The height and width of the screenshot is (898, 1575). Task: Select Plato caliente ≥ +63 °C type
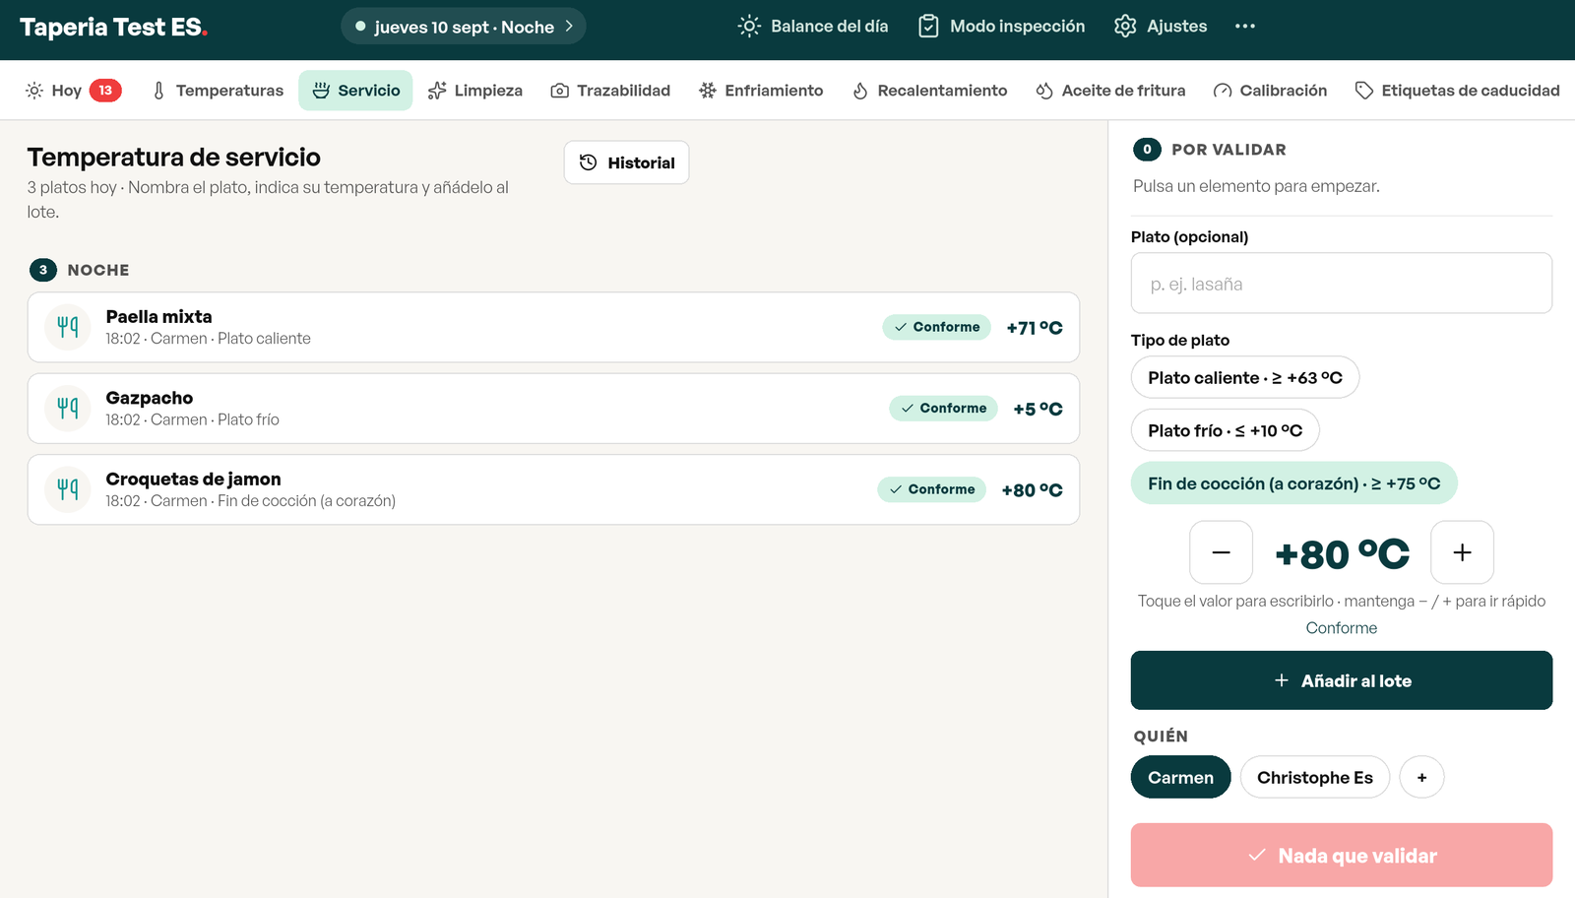1245,377
